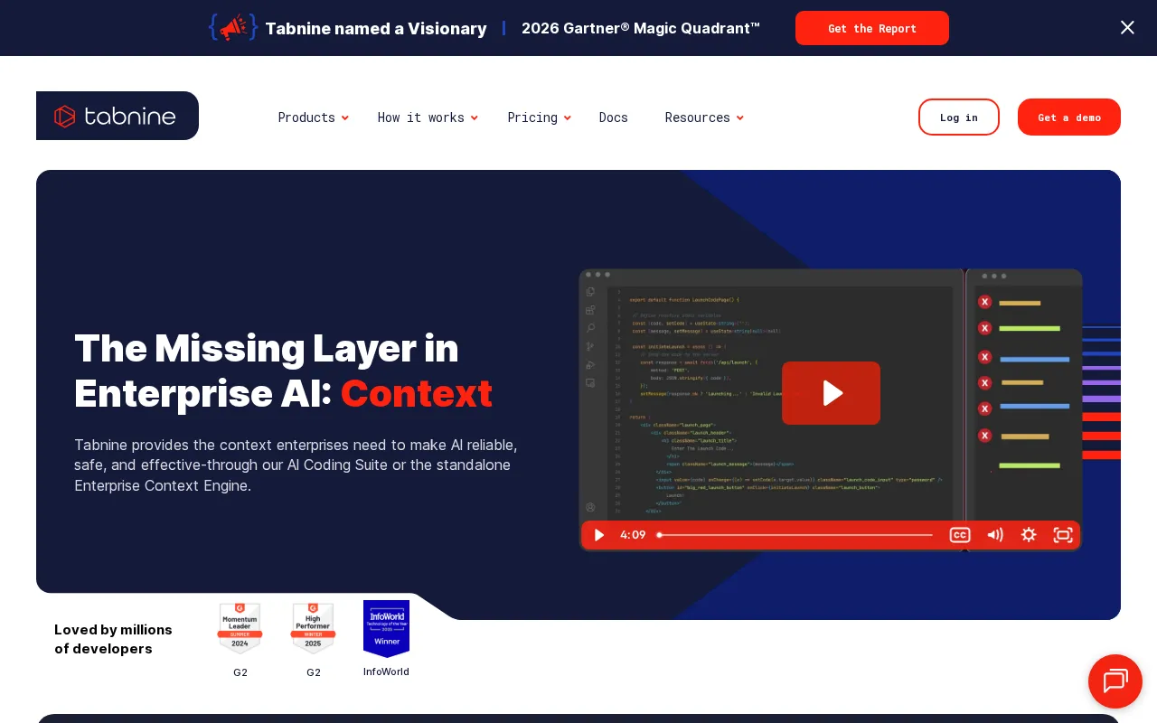This screenshot has height=723, width=1157.
Task: Open the chat widget
Action: 1115,681
